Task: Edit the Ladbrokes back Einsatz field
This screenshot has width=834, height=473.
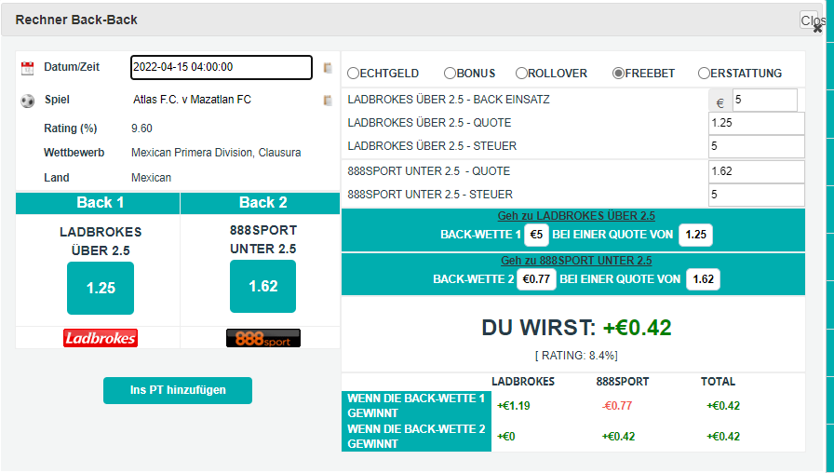Action: pos(765,100)
